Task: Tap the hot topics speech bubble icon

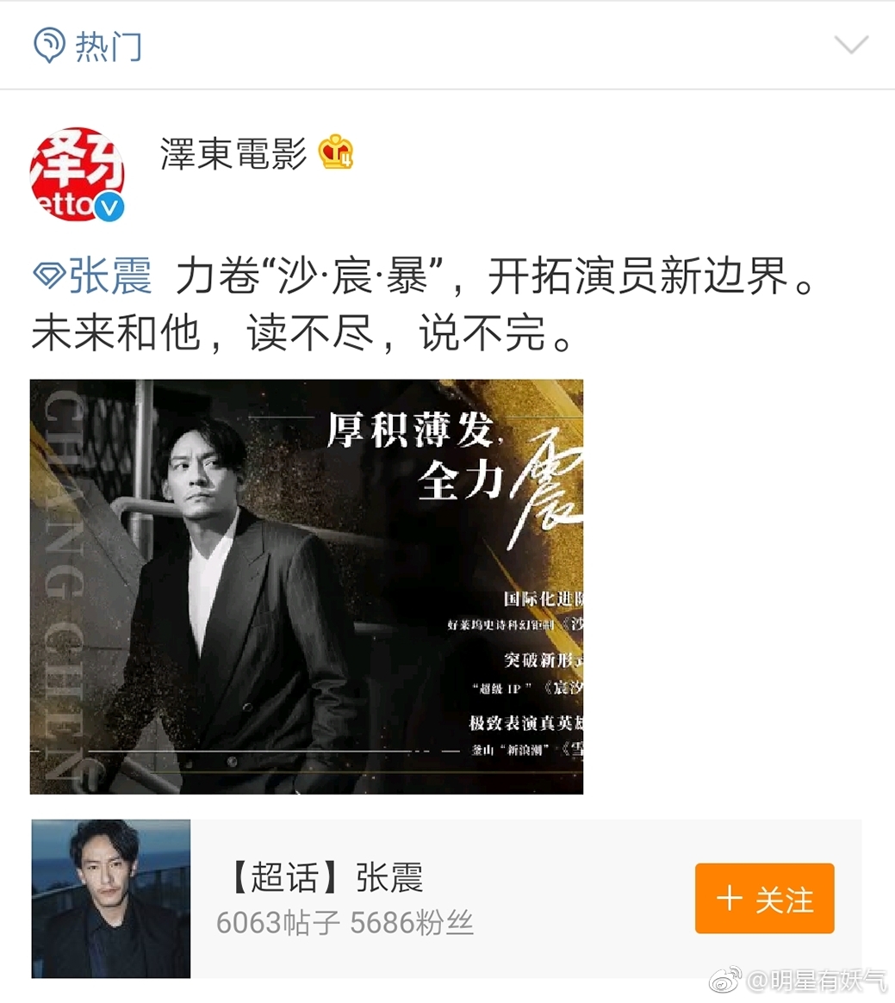Action: click(49, 45)
